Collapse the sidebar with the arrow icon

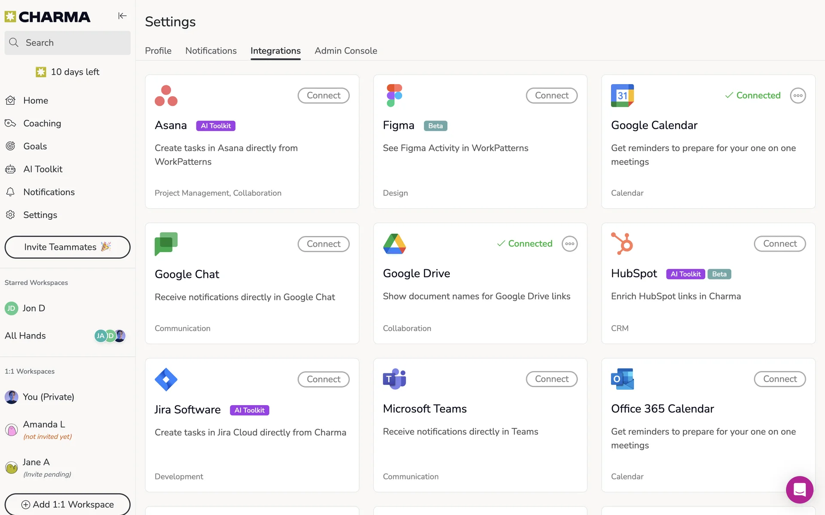(122, 16)
